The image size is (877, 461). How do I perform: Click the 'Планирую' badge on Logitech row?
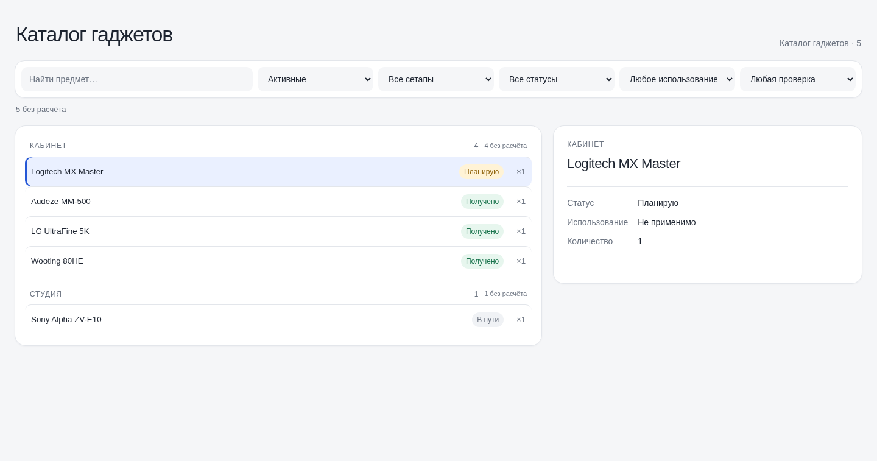(x=481, y=172)
